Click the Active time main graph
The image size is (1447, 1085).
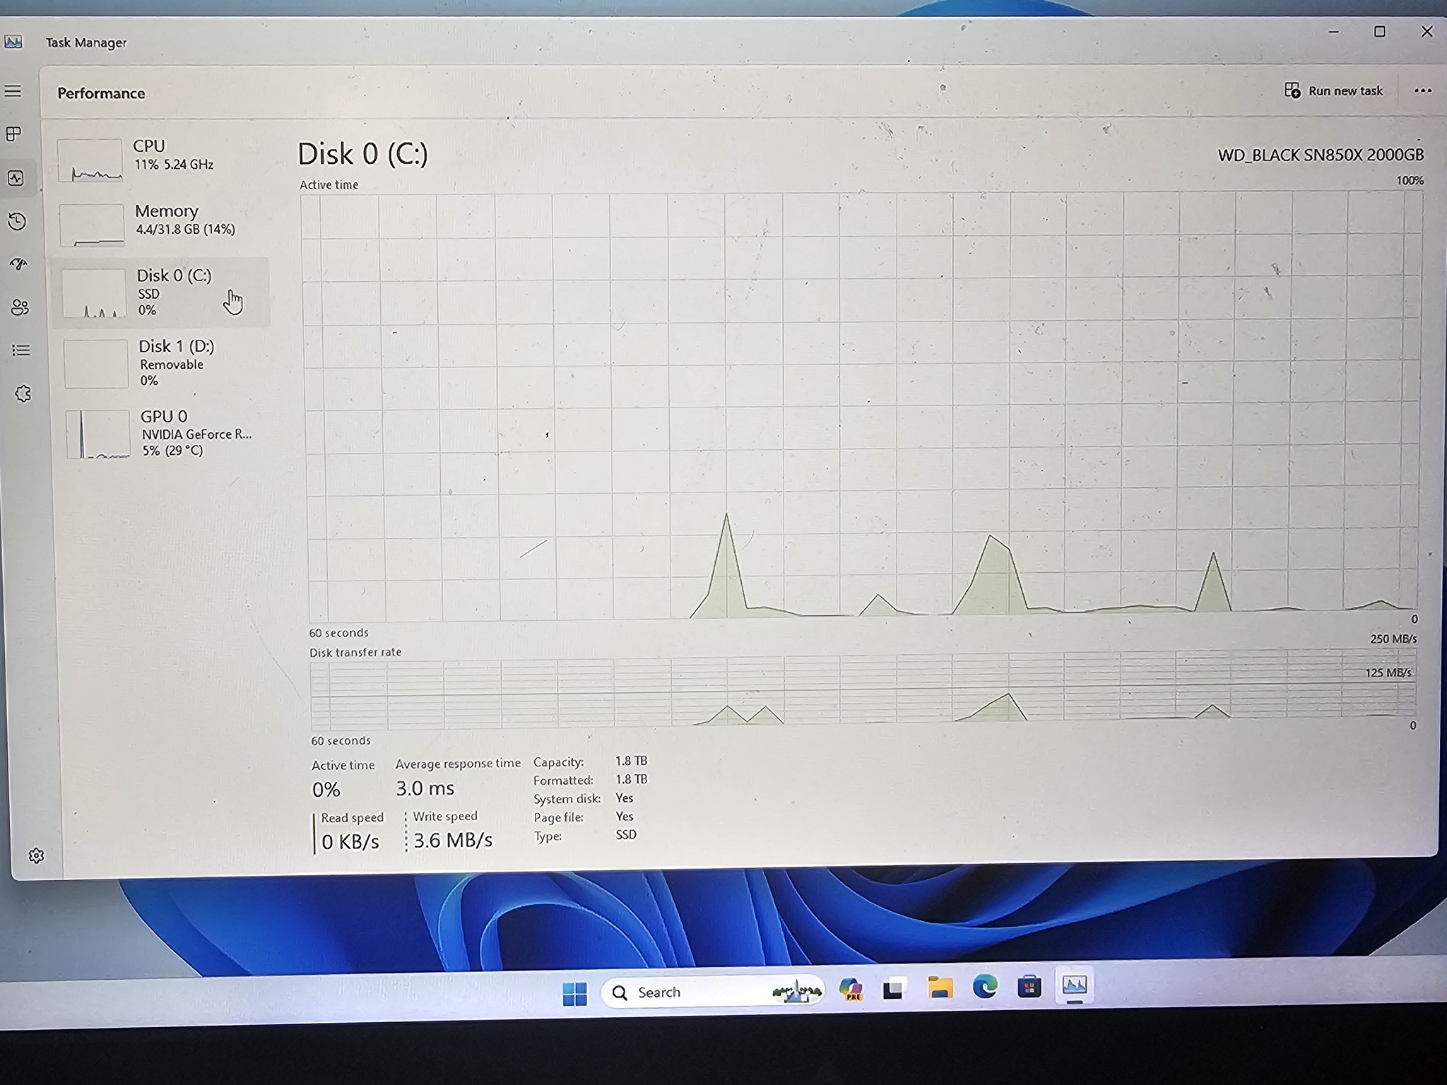pyautogui.click(x=862, y=407)
